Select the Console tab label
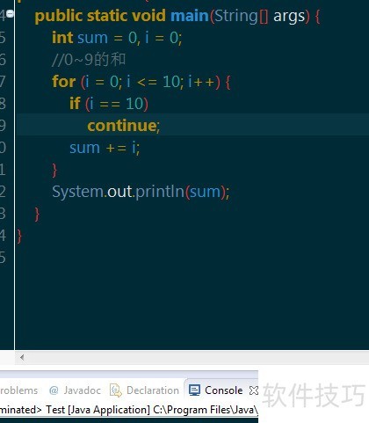The image size is (369, 423). 223,390
